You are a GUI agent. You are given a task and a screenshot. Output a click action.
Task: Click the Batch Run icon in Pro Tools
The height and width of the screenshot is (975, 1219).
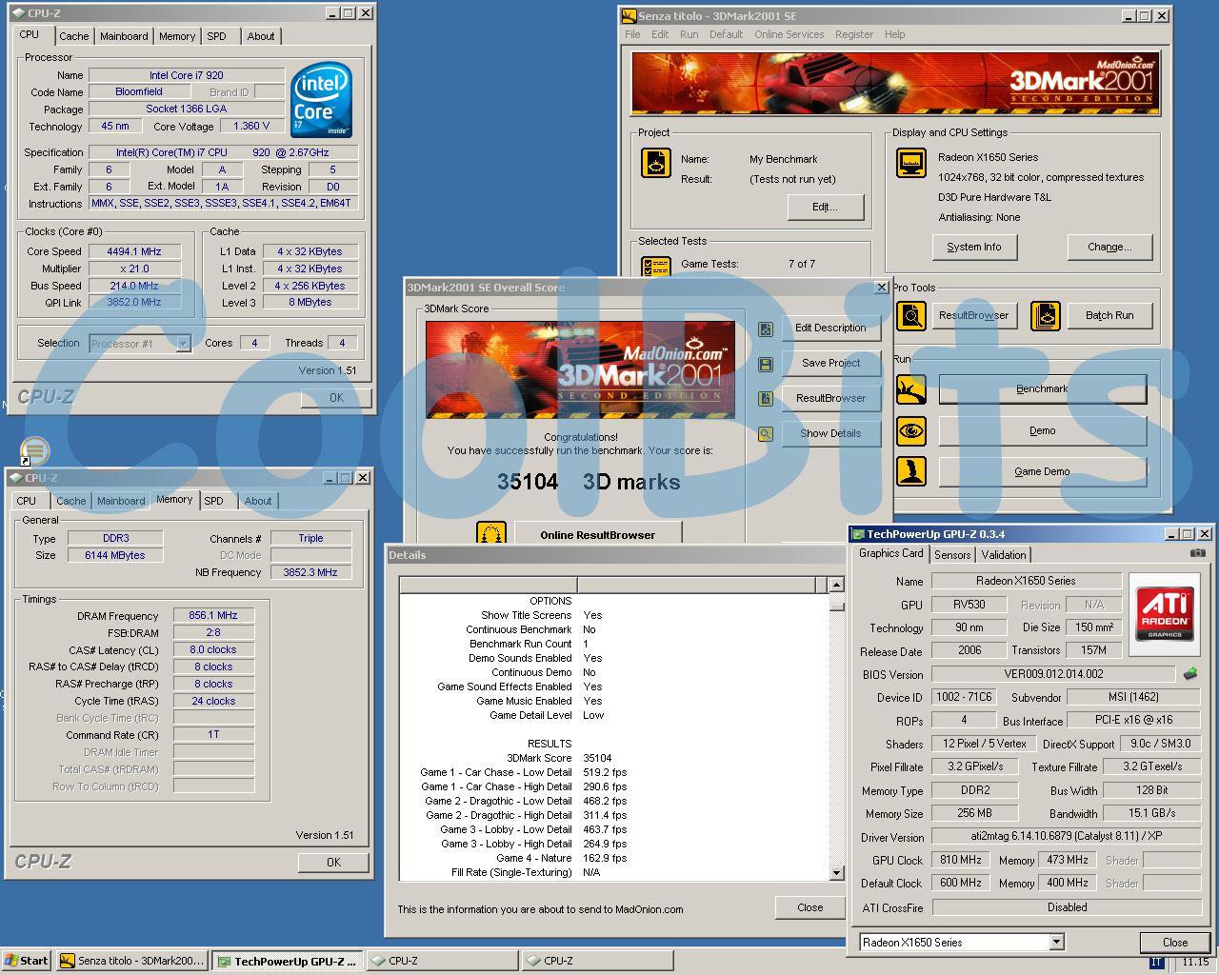tap(1045, 315)
